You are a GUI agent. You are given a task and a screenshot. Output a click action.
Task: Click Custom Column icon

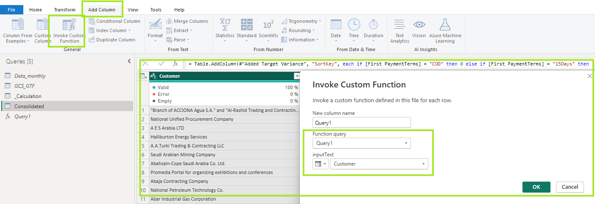click(x=42, y=24)
